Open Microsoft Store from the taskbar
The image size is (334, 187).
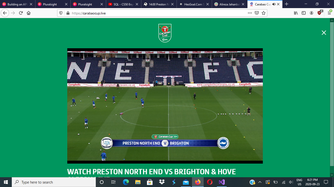pyautogui.click(x=150, y=182)
